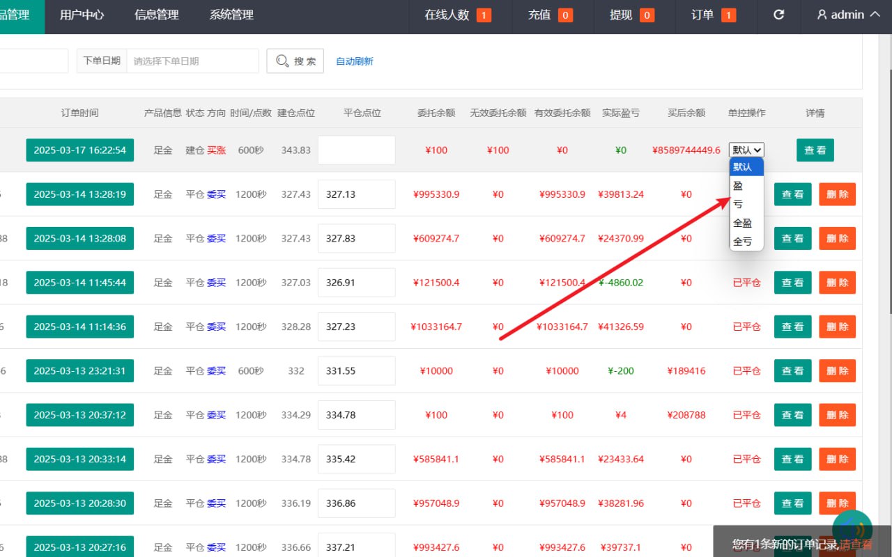892x557 pixels.
Task: Click the refresh icon in top bar
Action: (x=779, y=15)
